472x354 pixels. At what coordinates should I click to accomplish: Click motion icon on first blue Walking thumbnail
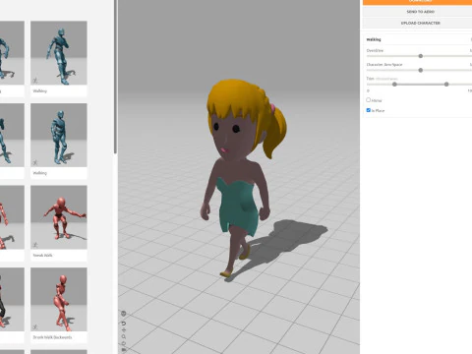(35, 81)
